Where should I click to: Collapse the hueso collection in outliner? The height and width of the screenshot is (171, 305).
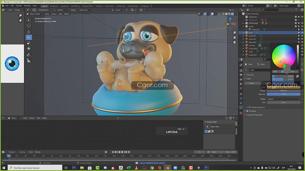point(243,26)
